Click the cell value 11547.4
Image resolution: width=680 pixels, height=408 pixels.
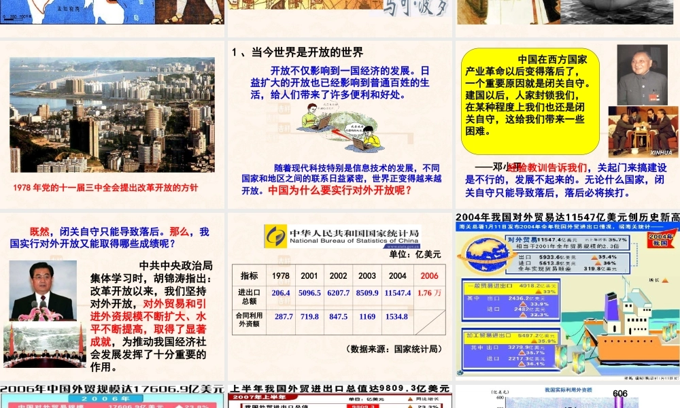(398, 293)
